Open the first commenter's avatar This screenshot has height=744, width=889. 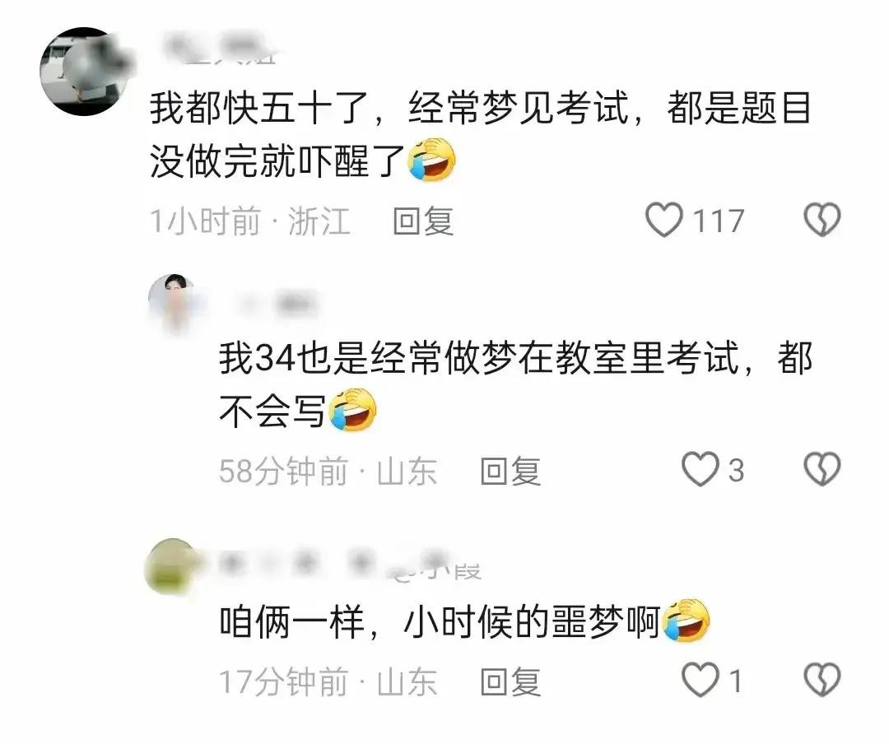85,71
